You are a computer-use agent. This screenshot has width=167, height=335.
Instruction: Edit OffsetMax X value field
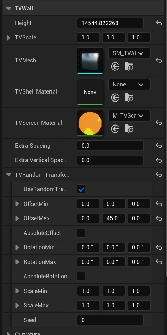88,218
